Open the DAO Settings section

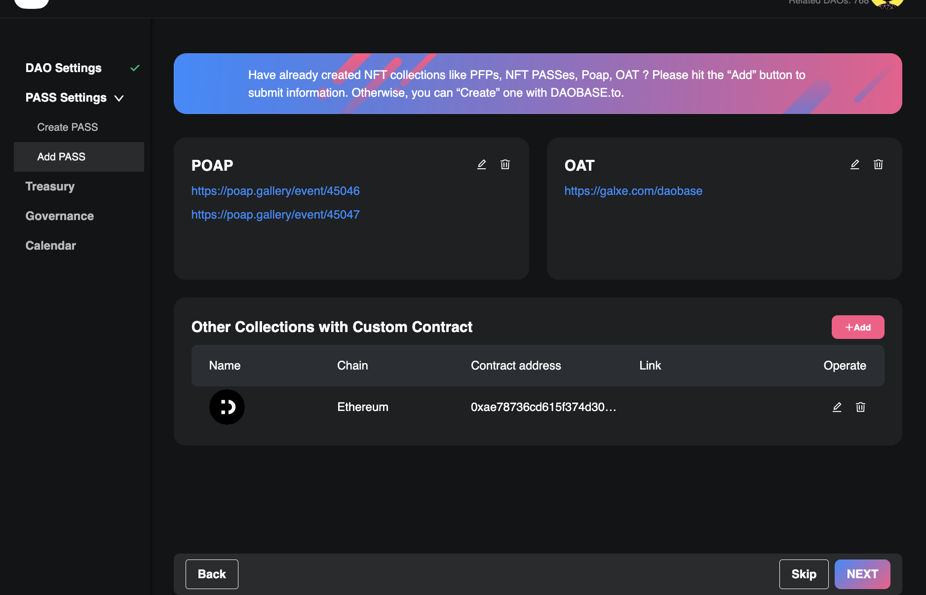point(64,68)
